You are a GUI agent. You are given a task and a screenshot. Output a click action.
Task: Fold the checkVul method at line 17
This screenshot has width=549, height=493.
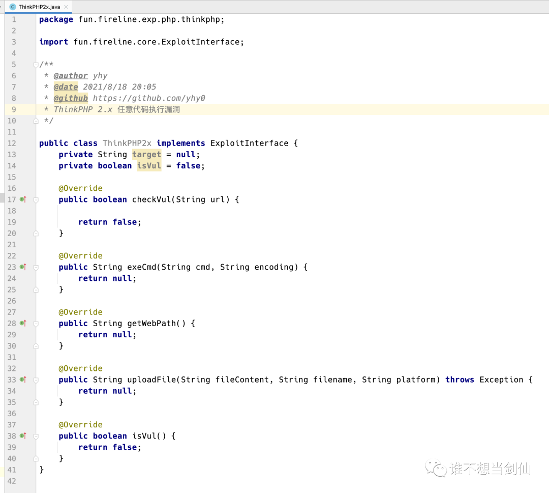[x=36, y=200]
